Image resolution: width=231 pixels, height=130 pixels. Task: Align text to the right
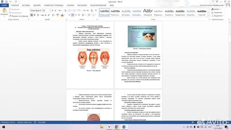[x=76, y=15]
